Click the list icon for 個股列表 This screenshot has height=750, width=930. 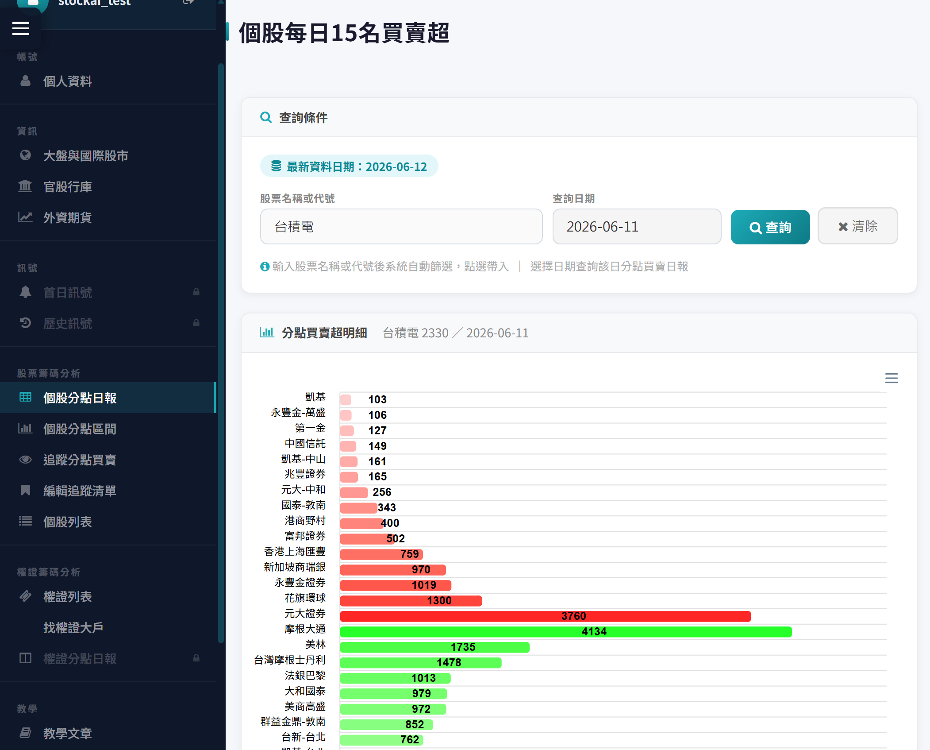25,521
